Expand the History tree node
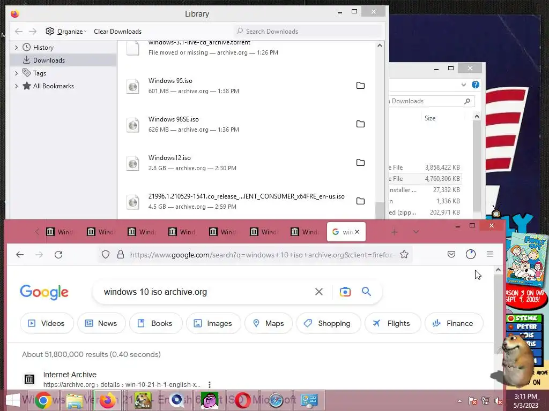 [17, 47]
